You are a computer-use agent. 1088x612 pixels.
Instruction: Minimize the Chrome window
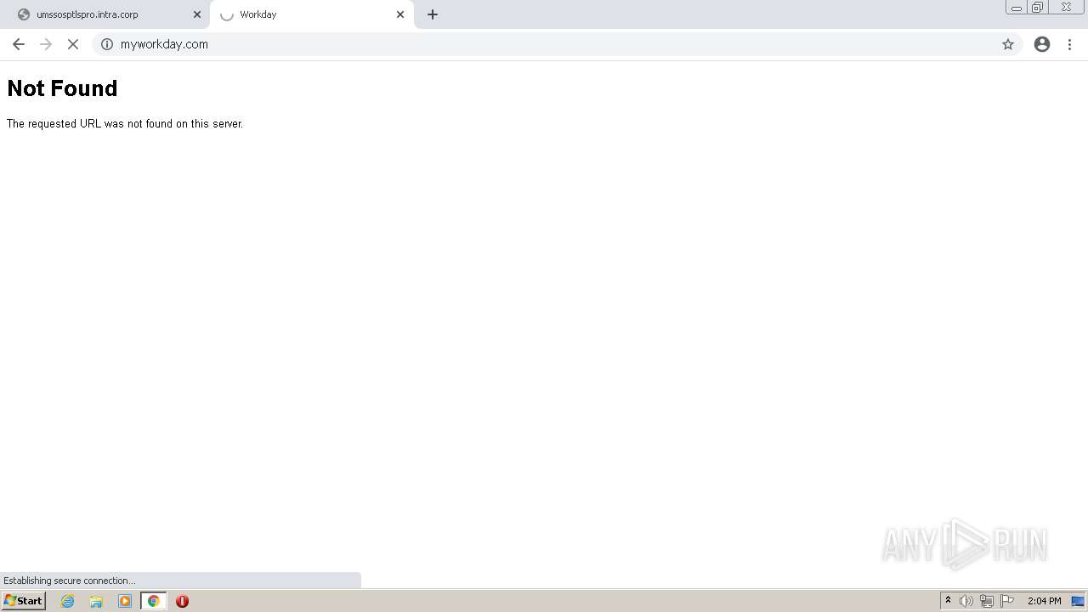tap(1017, 8)
